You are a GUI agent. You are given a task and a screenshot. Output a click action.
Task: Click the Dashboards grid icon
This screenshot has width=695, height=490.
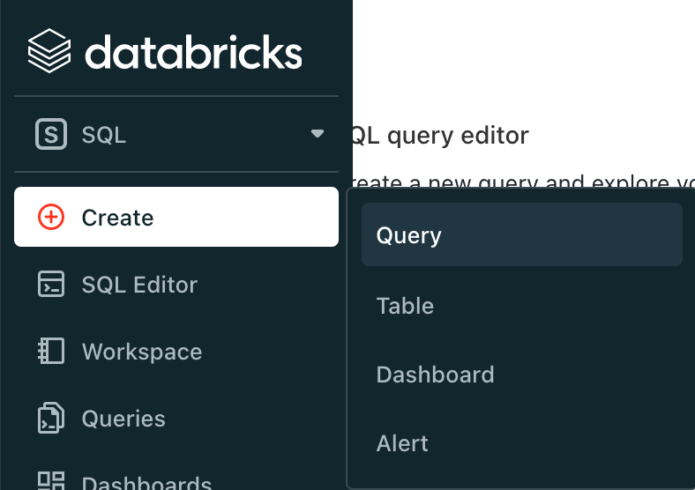tap(51, 481)
